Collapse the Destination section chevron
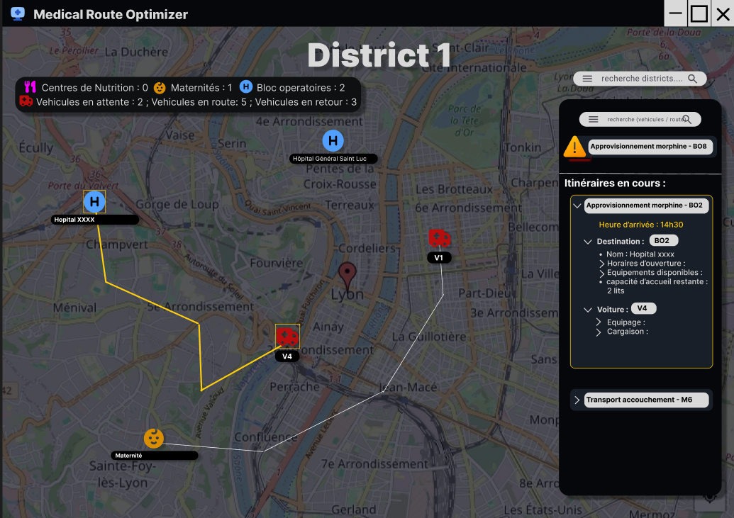 [x=588, y=242]
